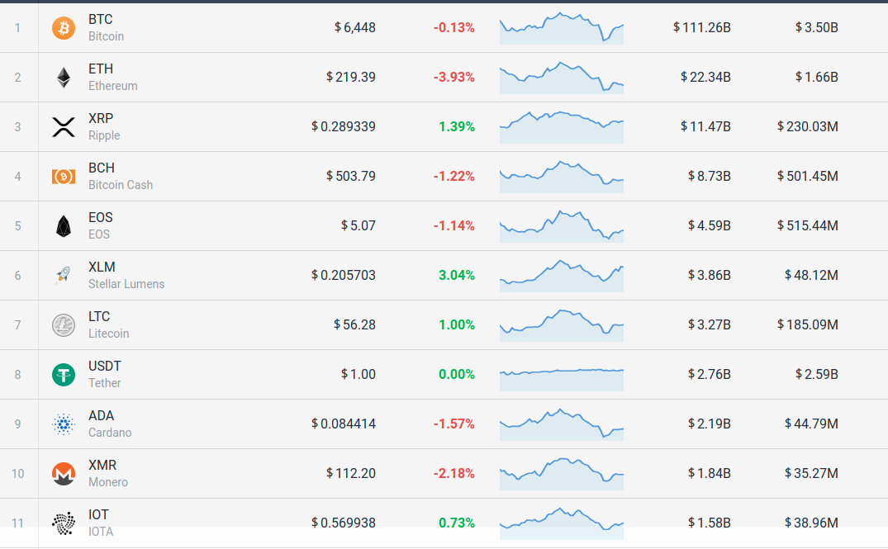The width and height of the screenshot is (888, 549).
Task: Click the Tether flat sparkline chart
Action: point(562,372)
